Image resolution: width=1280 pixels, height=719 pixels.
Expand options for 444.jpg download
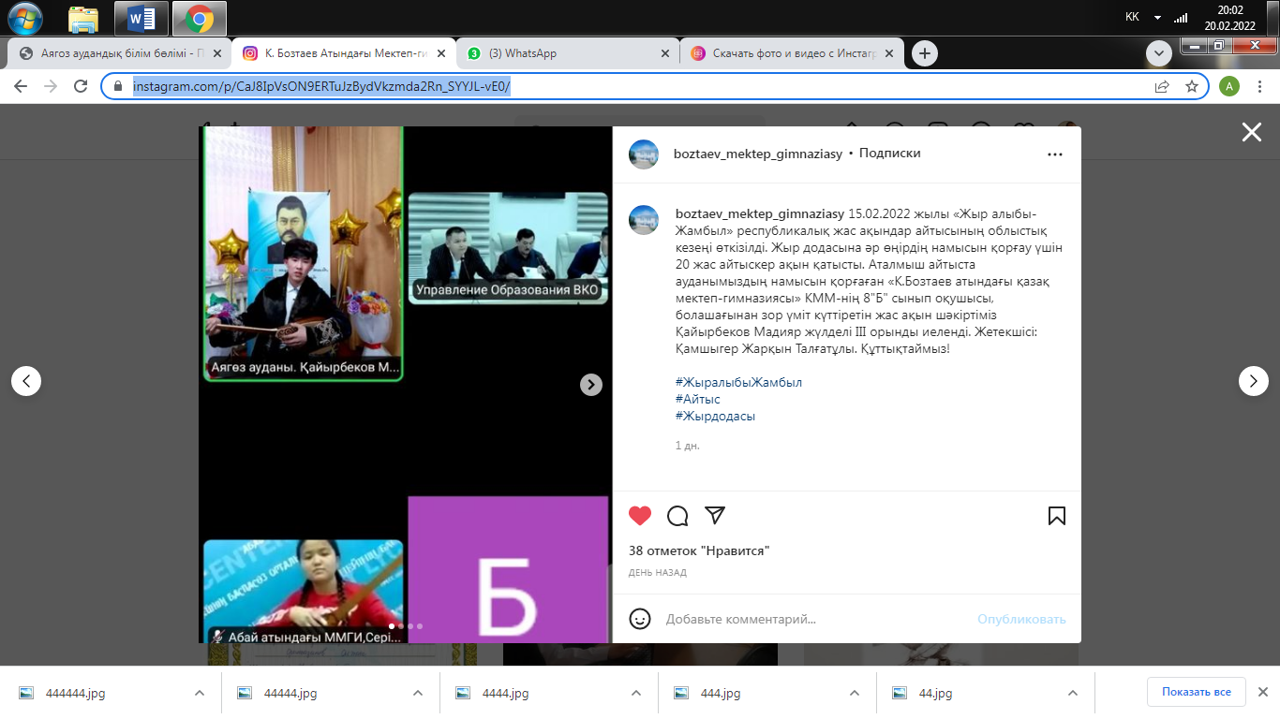(855, 694)
